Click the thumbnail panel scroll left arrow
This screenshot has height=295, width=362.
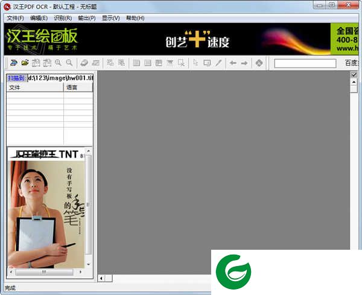11,272
